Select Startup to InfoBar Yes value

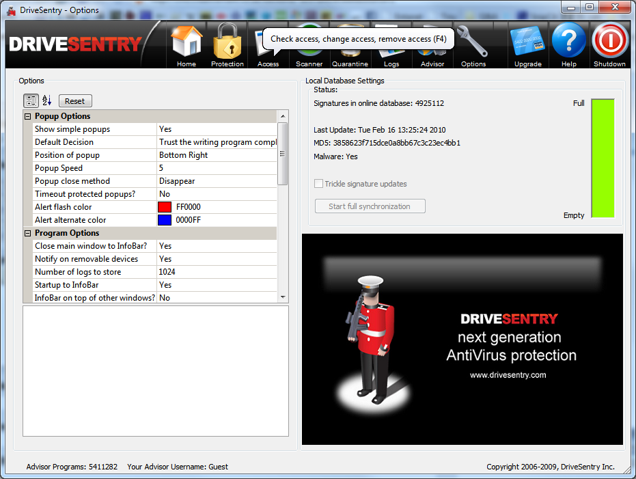coord(217,285)
